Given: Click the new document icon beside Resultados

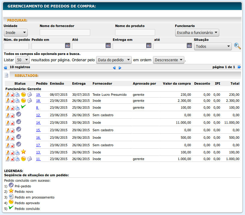Looking at the screenshot, I should 6,75.
